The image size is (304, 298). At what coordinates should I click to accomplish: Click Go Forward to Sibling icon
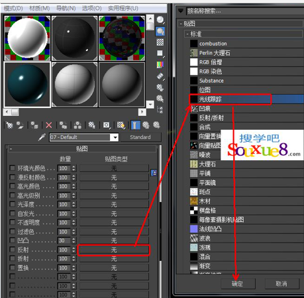tap(156, 125)
